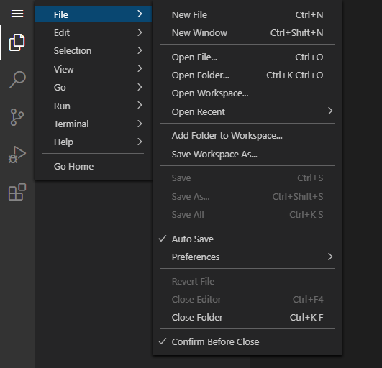Select New File menu entry
This screenshot has height=368, width=382.
(247, 14)
